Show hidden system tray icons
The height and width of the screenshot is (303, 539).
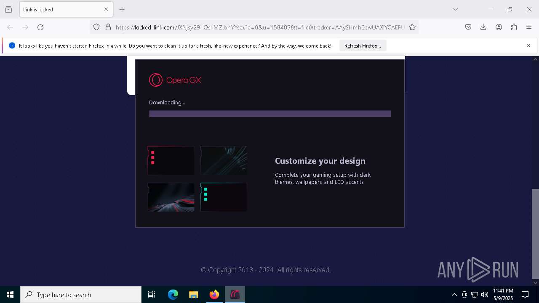click(454, 295)
